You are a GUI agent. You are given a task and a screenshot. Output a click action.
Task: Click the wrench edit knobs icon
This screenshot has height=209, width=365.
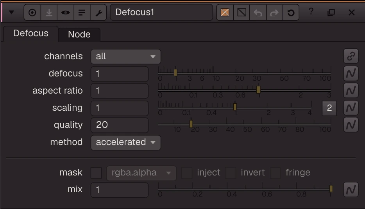98,12
